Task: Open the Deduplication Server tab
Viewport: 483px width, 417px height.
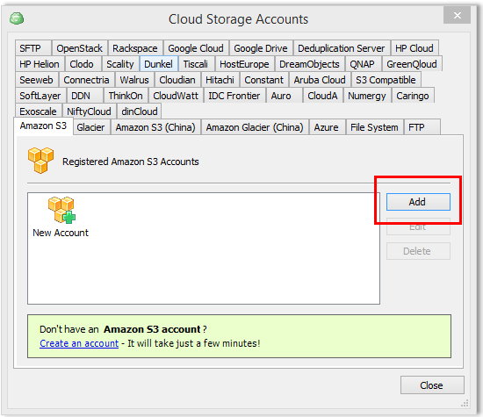Action: coord(342,48)
